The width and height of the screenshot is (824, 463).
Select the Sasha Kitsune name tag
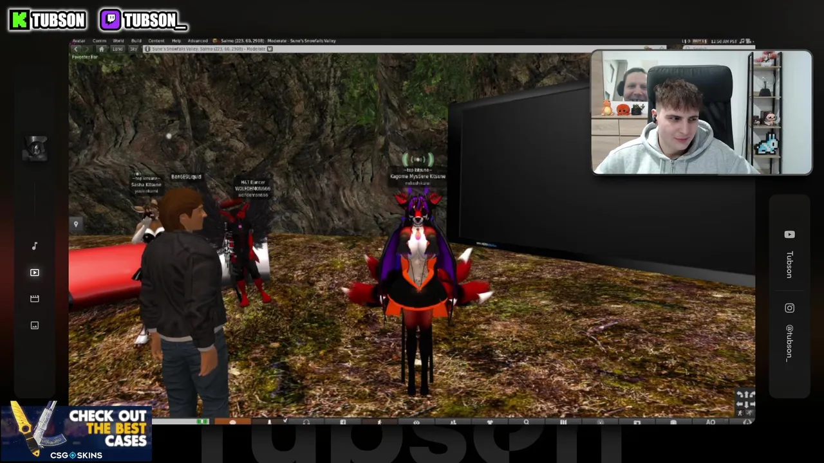coord(146,185)
